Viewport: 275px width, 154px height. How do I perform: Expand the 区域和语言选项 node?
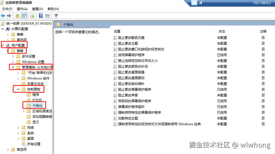coord(24,111)
